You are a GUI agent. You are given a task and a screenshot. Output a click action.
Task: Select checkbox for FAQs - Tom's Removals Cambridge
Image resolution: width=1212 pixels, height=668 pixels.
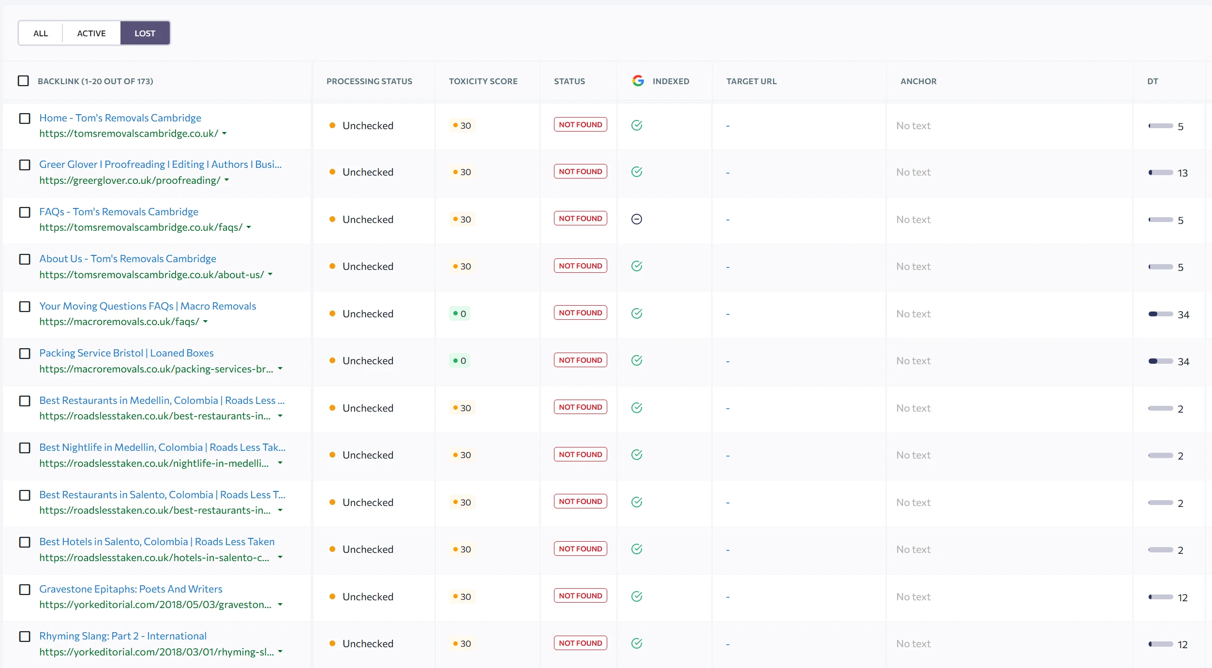[25, 212]
